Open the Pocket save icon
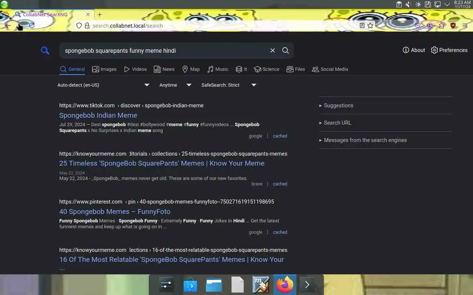Viewport: 473px width, 295px height. (418, 25)
